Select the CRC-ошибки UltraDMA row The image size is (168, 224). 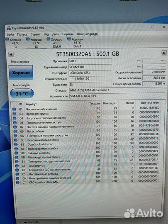(88, 182)
